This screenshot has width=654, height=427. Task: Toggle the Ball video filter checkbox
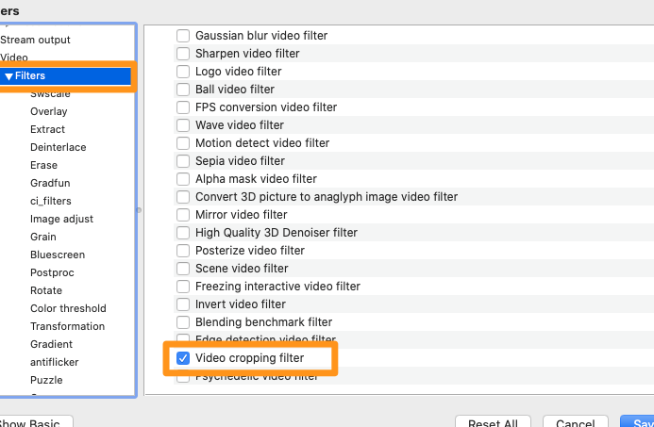tap(183, 90)
